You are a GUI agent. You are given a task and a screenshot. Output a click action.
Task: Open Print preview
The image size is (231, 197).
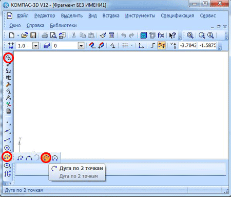(53, 35)
